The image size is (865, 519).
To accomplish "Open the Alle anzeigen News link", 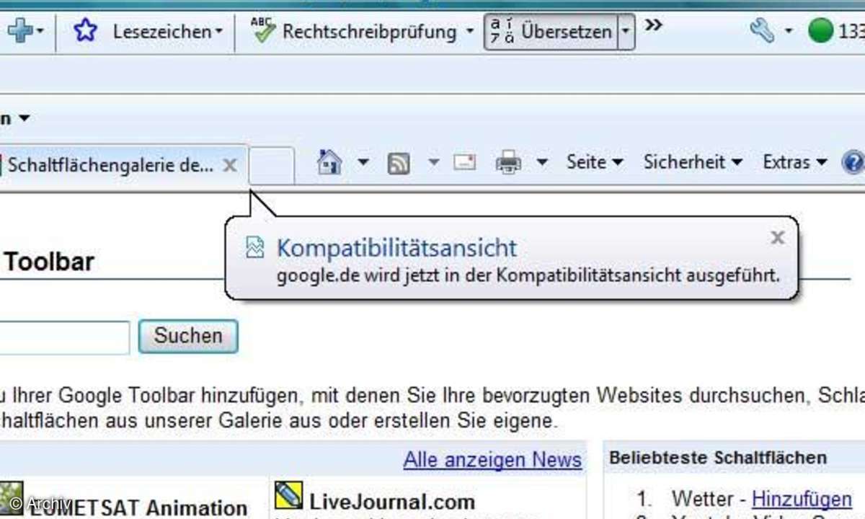I will 492,460.
